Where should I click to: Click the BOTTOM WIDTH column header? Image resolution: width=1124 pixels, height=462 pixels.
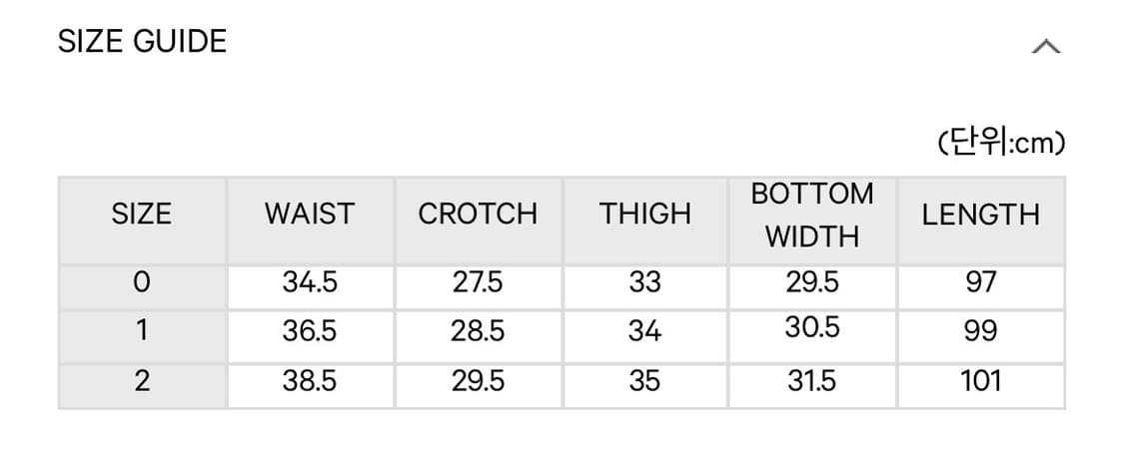[x=812, y=215]
